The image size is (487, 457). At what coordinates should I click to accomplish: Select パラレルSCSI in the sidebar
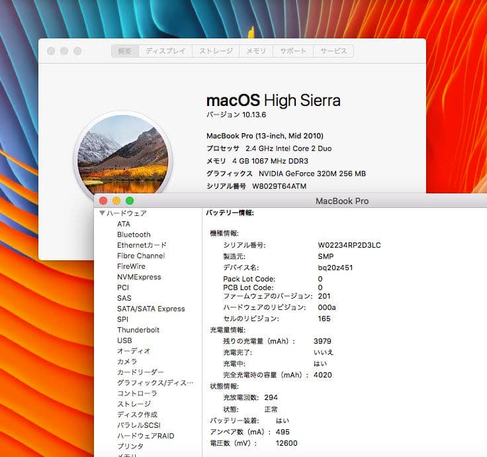coord(139,425)
